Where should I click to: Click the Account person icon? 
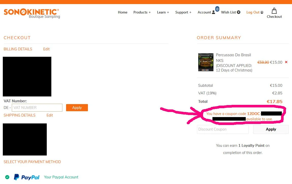pos(213,12)
